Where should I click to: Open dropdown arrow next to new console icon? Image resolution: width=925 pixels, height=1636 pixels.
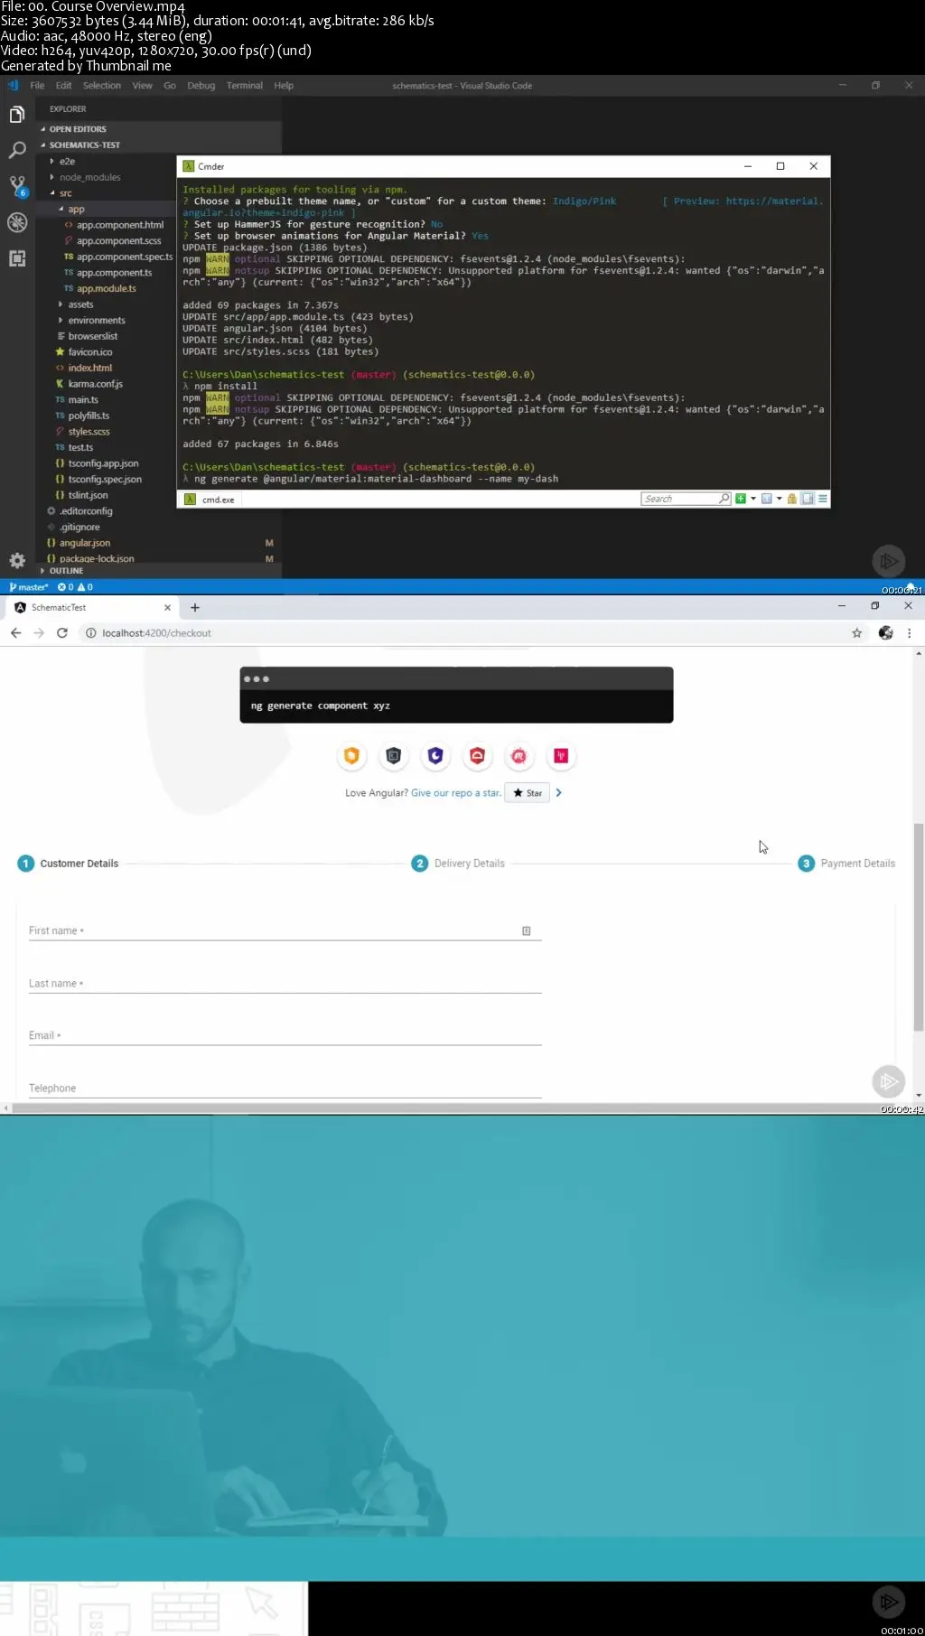pos(753,499)
